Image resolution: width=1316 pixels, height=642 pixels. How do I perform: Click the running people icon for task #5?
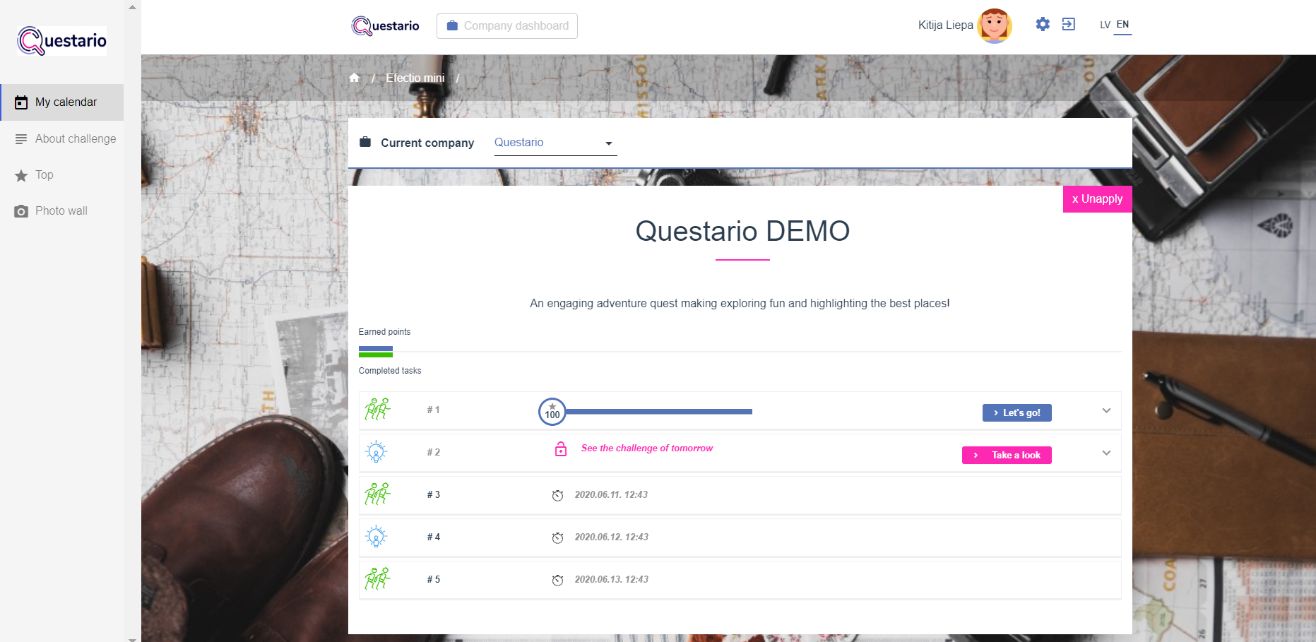[377, 578]
